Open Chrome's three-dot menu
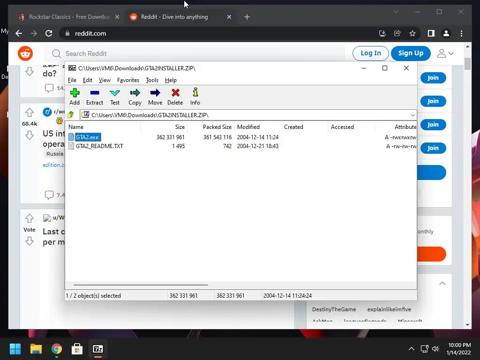Screen dimensions: 480x360 pyautogui.click(x=461, y=33)
